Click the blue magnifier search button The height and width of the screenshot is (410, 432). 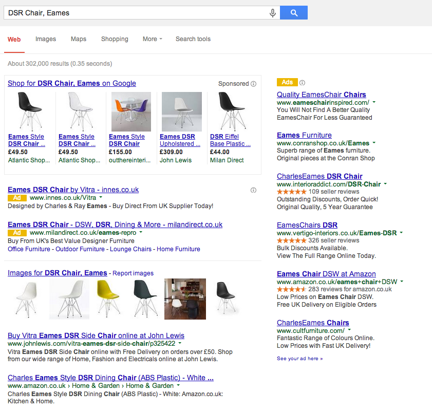[294, 13]
